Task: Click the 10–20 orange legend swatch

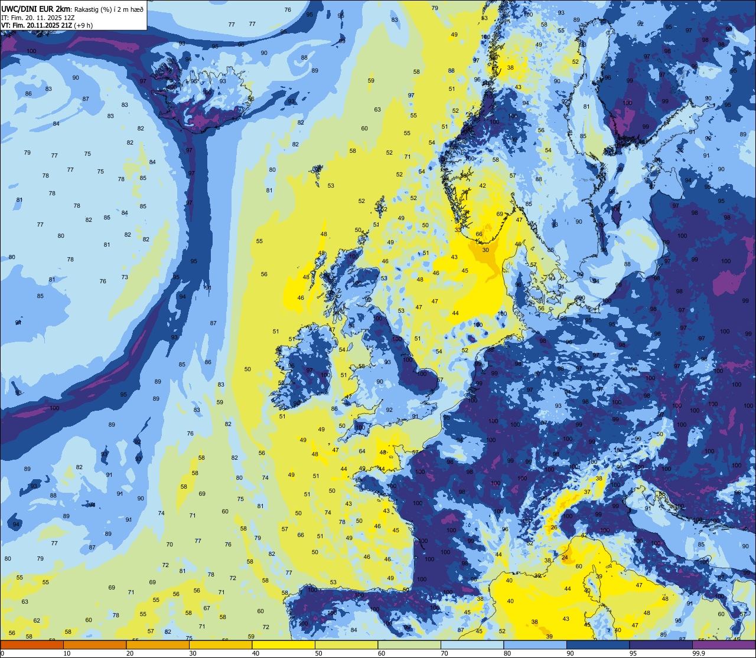Action: 94,644
